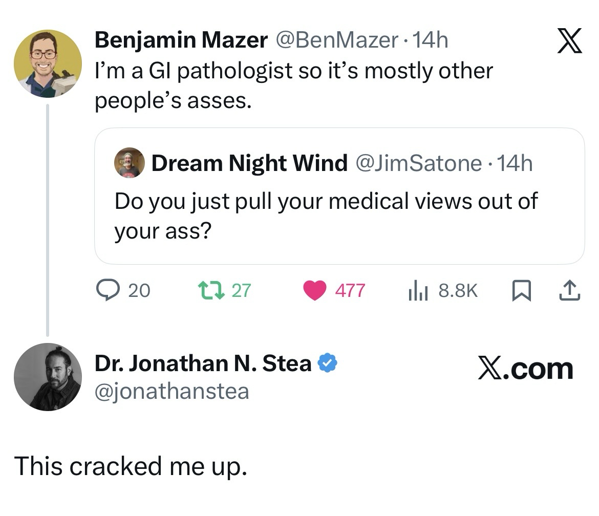The height and width of the screenshot is (516, 599).
Task: Click the X.com label
Action: pos(525,369)
